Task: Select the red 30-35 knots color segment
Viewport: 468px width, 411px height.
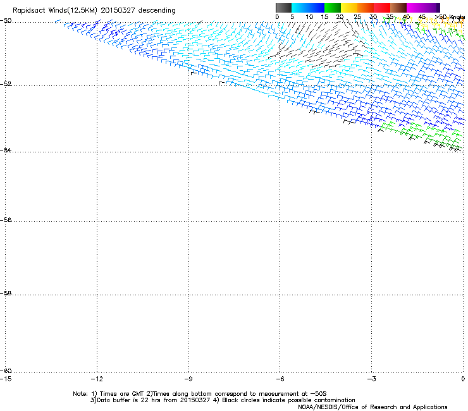Action: pyautogui.click(x=382, y=8)
